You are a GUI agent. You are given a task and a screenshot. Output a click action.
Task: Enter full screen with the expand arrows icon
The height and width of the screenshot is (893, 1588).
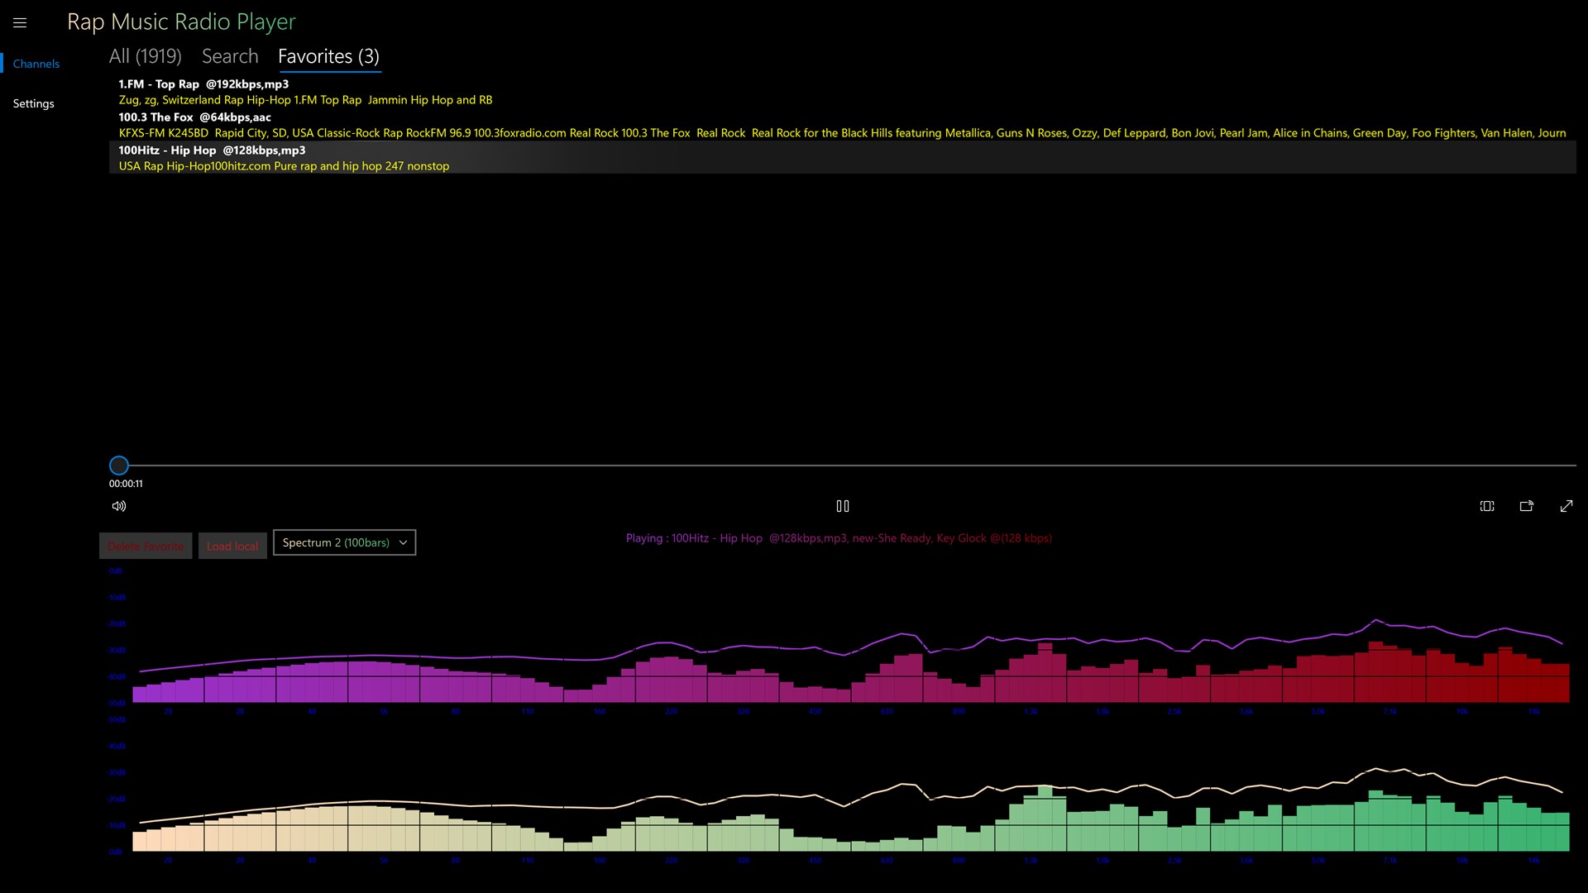click(1566, 506)
